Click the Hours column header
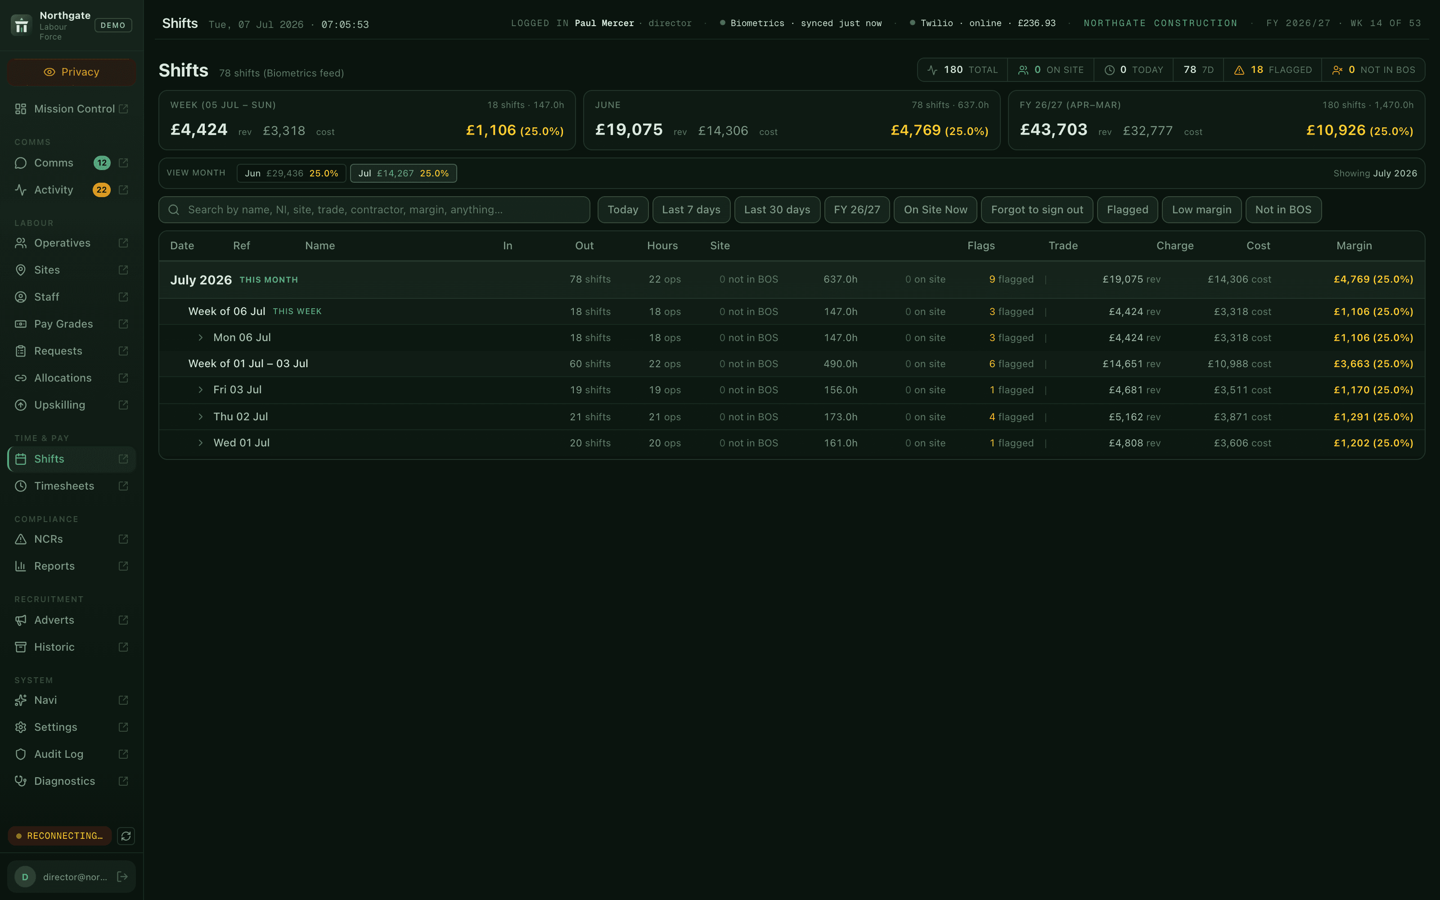The image size is (1440, 900). pos(662,246)
